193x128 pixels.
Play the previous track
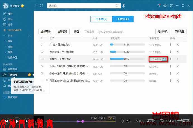pos(7,121)
